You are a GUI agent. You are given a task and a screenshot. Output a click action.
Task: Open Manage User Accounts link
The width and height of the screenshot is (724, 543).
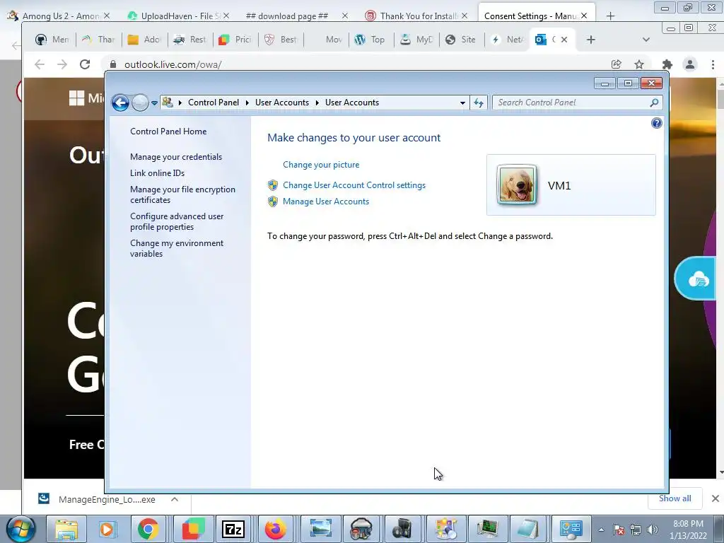pyautogui.click(x=326, y=202)
